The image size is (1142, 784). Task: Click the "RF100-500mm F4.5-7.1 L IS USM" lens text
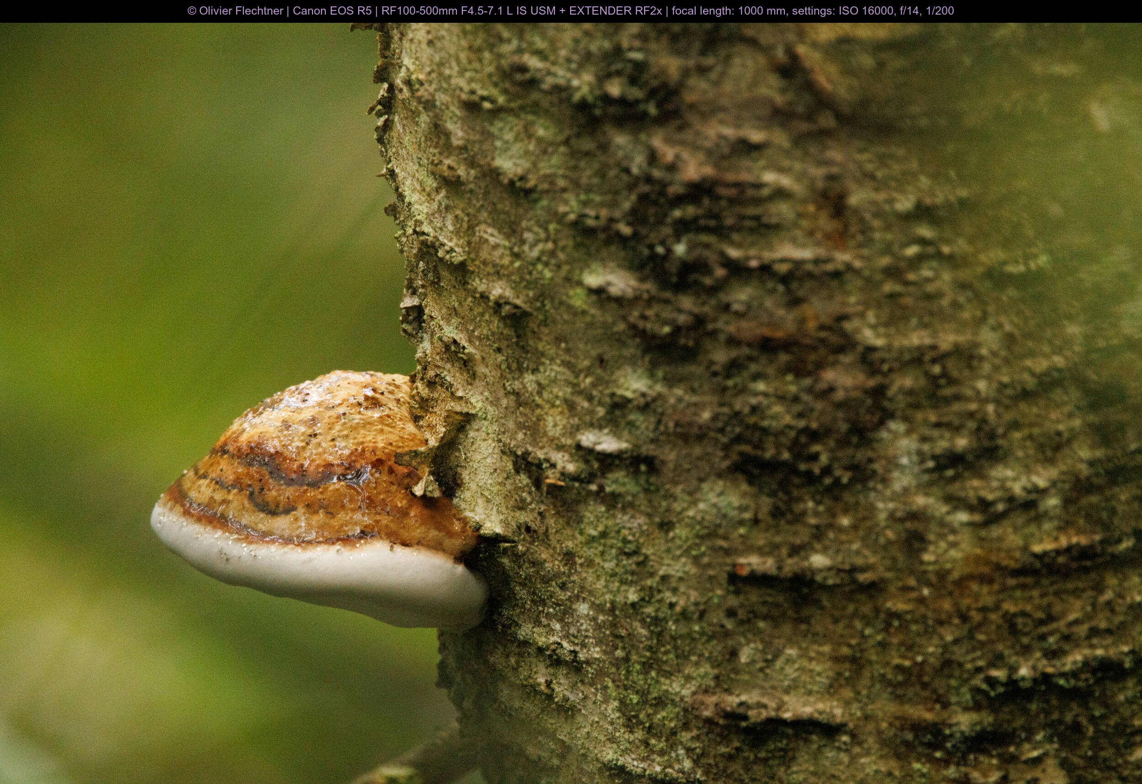(x=469, y=11)
